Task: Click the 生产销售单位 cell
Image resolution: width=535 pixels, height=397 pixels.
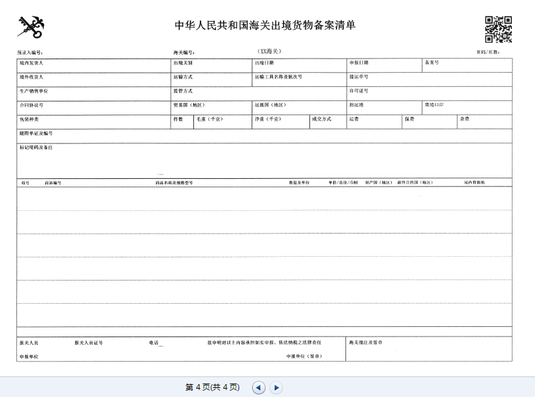Action: click(x=93, y=94)
